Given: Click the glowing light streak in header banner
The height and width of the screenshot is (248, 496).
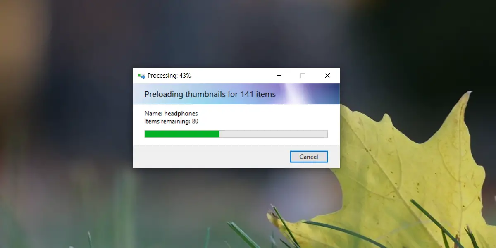Looking at the screenshot, I should [295, 94].
